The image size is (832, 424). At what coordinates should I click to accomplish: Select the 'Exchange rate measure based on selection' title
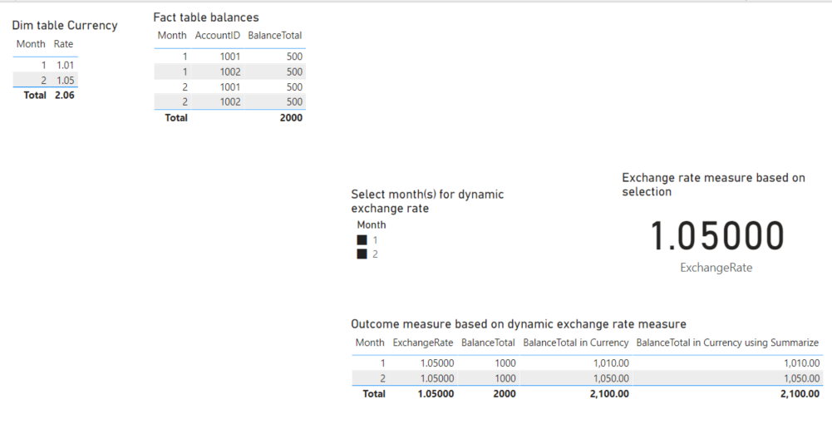(714, 185)
